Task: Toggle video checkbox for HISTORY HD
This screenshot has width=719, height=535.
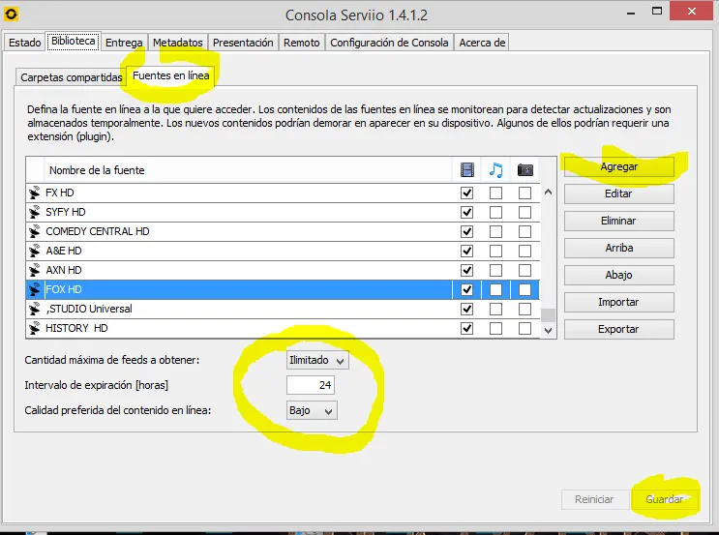Action: coord(466,328)
